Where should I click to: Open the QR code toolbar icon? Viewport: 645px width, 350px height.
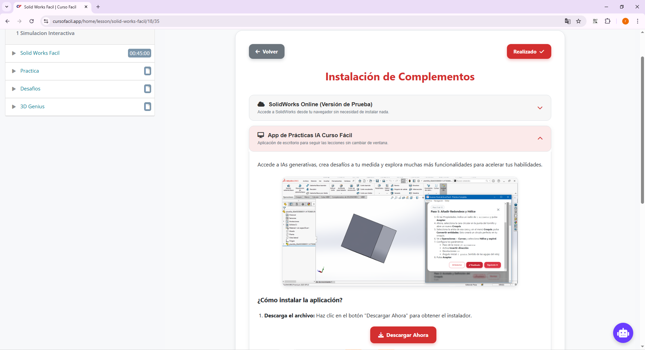(595, 21)
